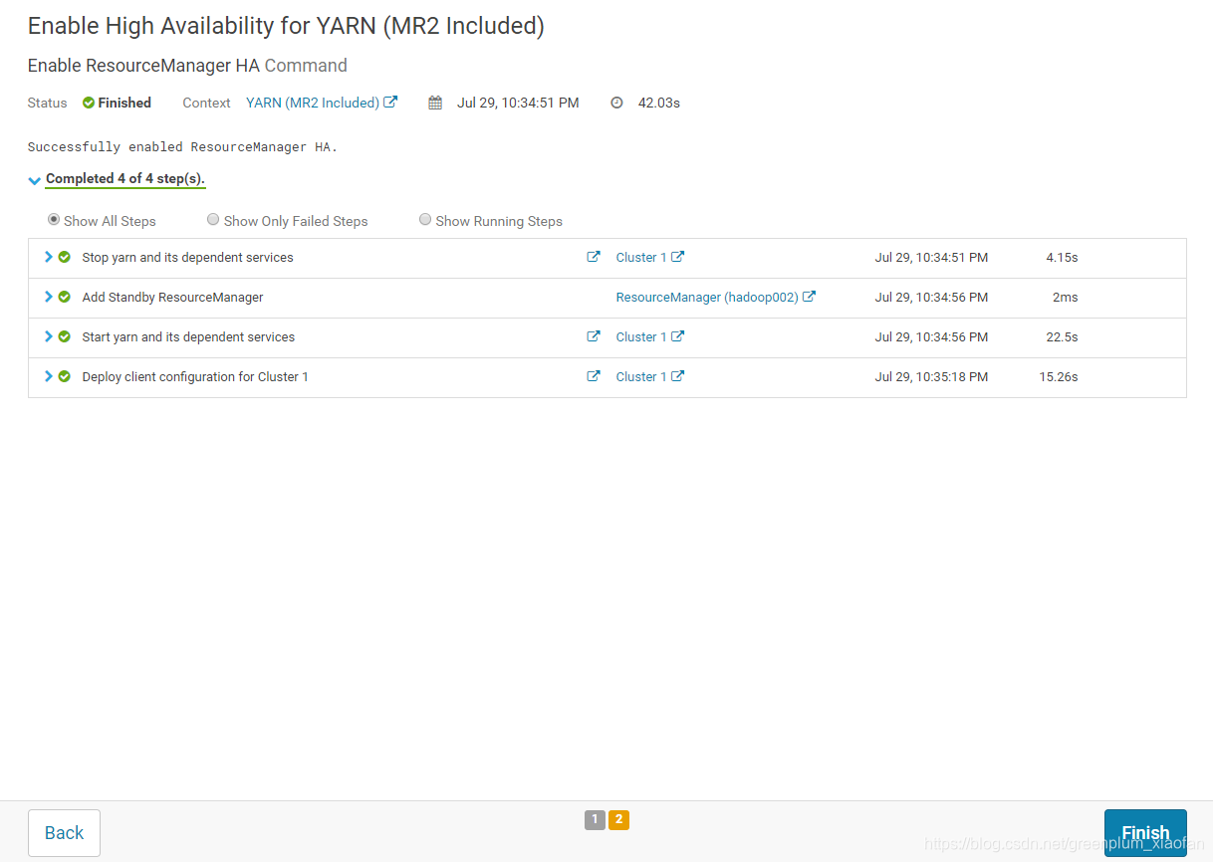This screenshot has width=1213, height=862.
Task: Click the Enable ResourceManager HA Command heading
Action: pos(187,66)
